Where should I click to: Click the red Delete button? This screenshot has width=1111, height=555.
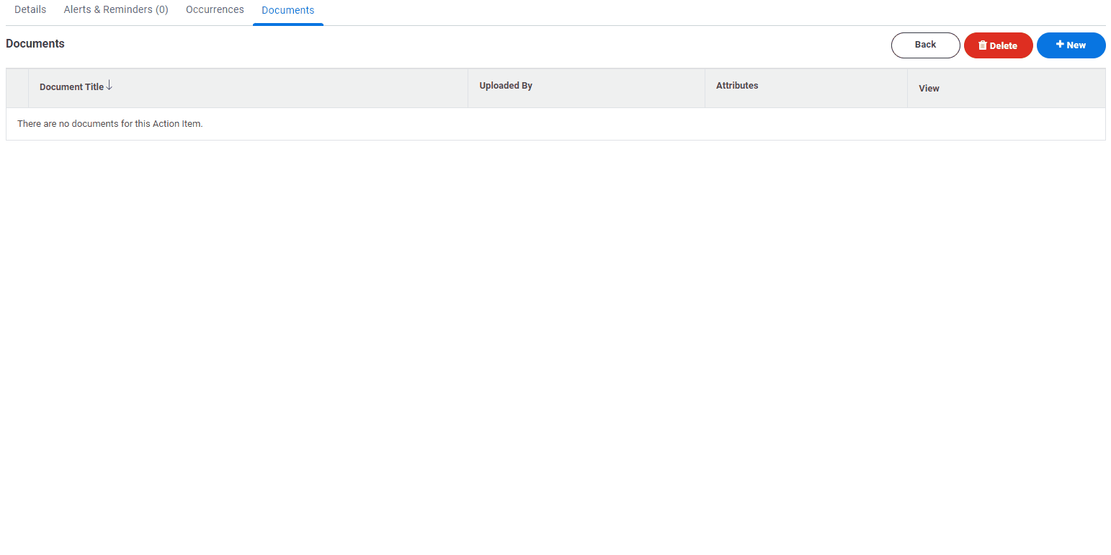[998, 45]
